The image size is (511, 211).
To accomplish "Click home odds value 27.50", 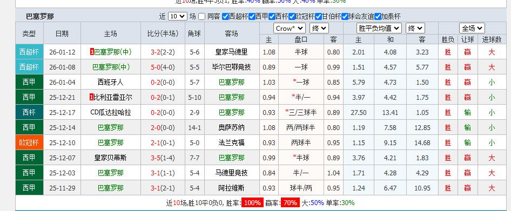I will [359, 113].
